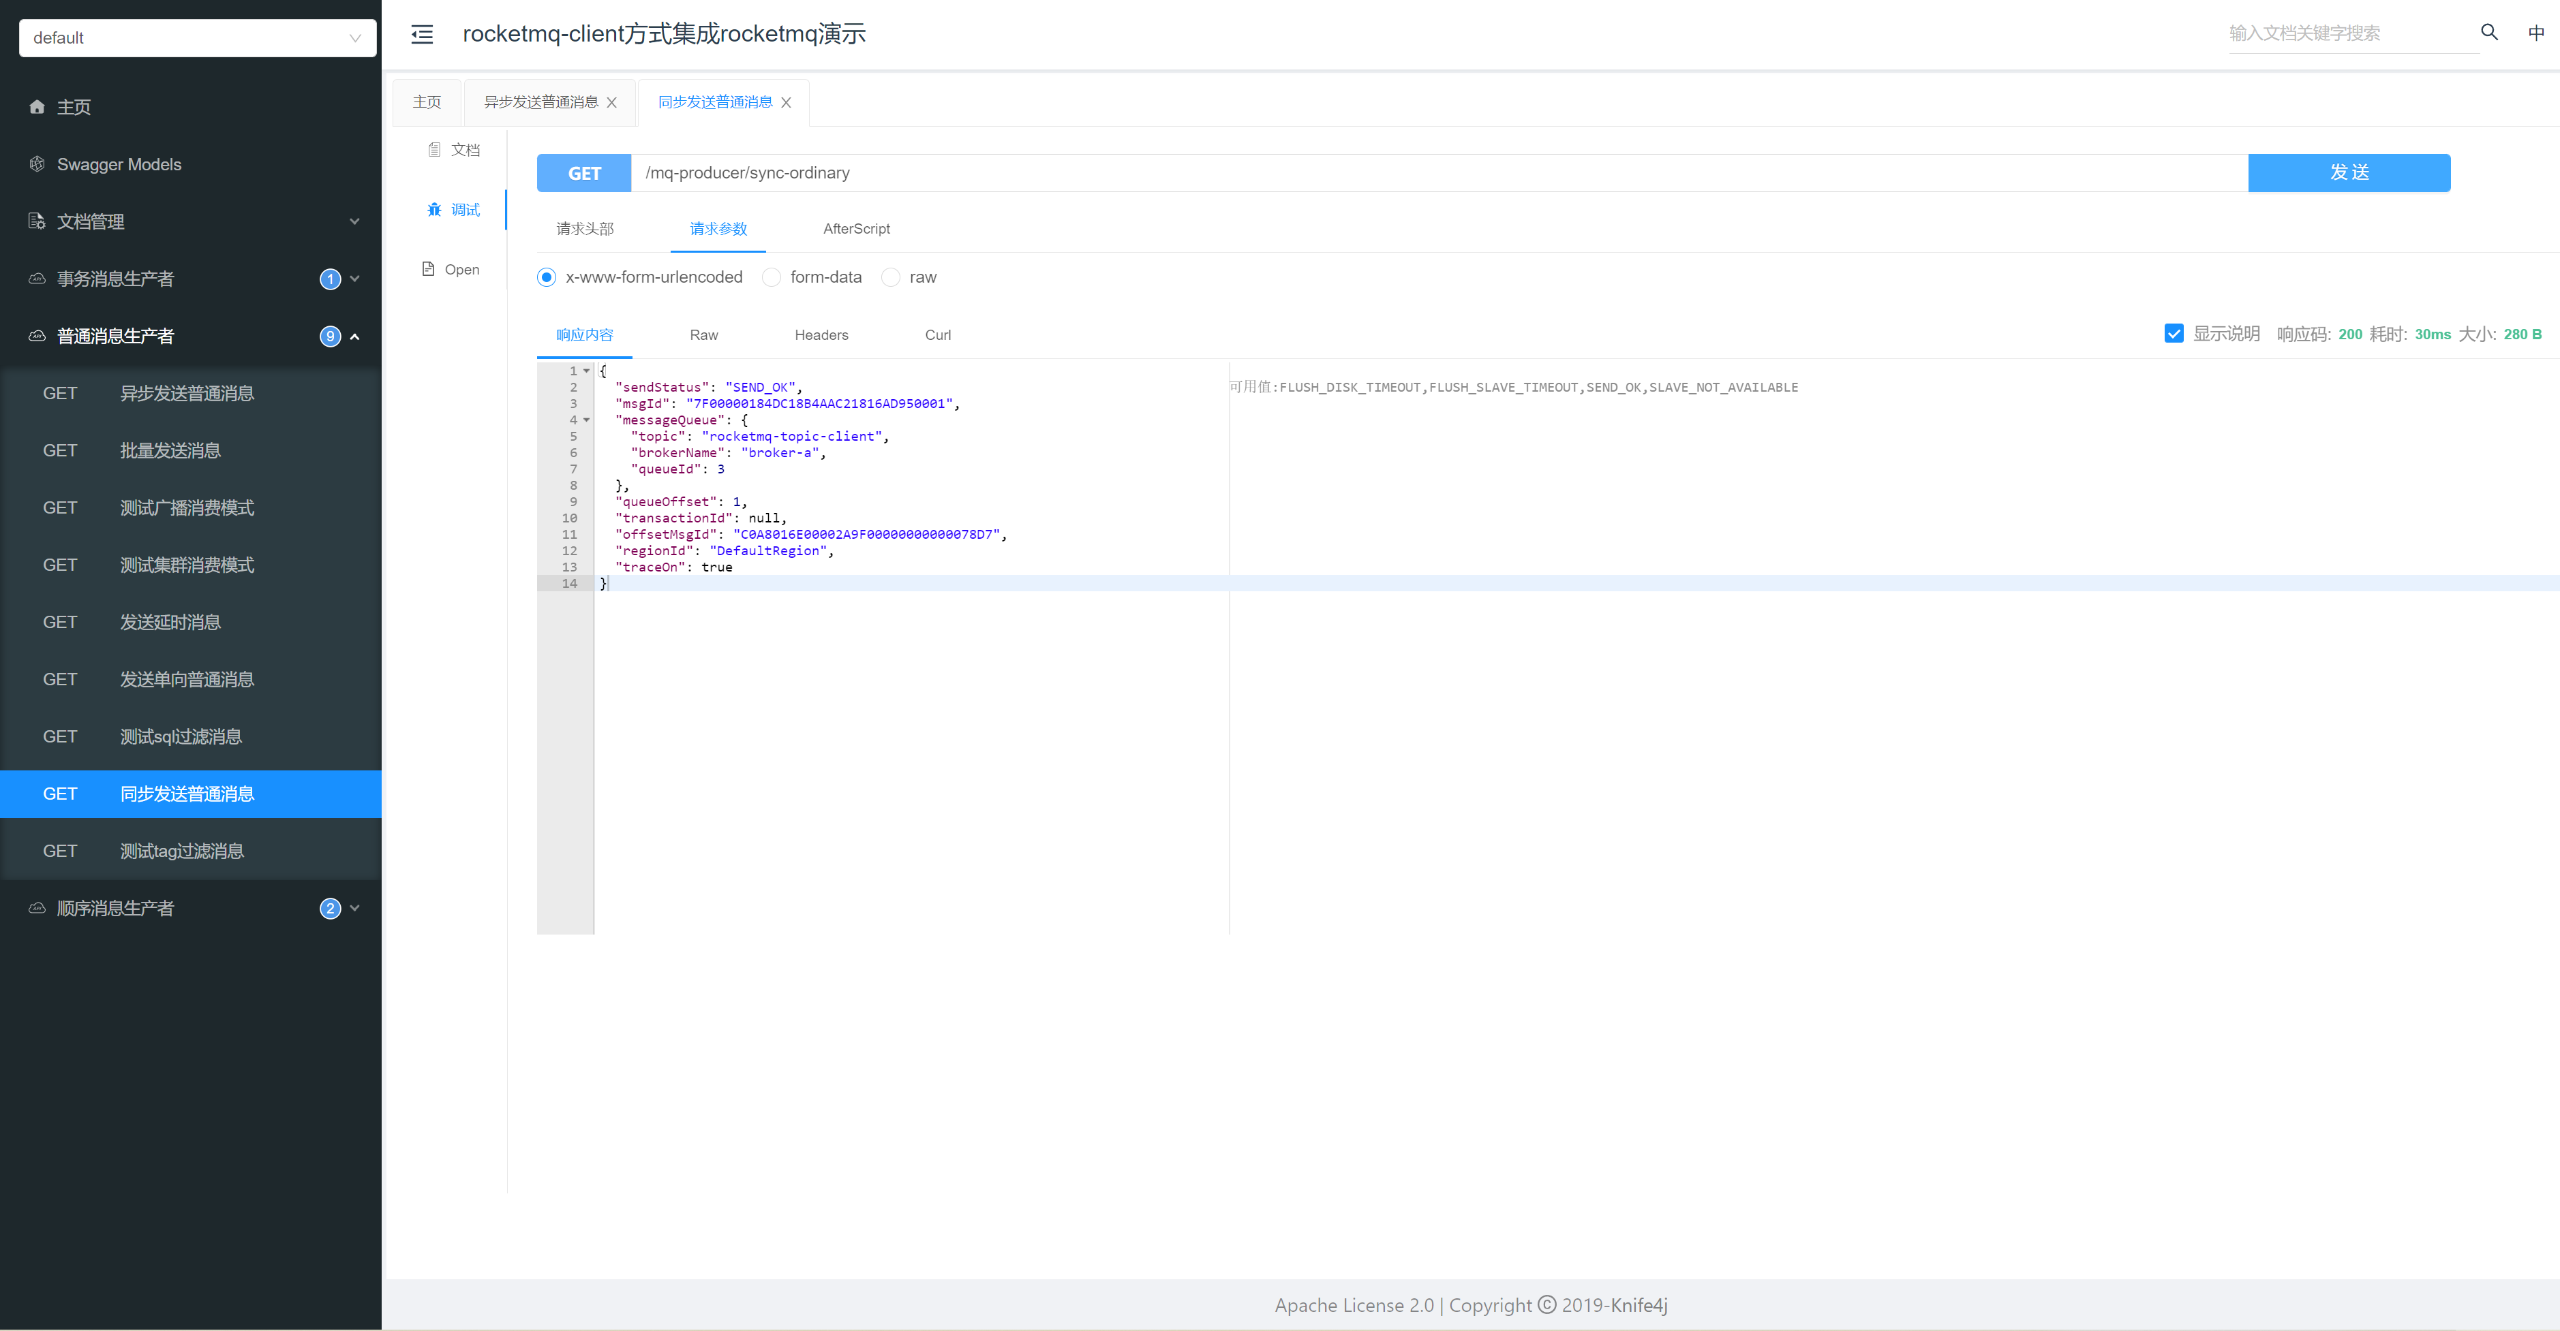Screen dimensions: 2560x1331
Task: Expand 顺序消息生产者 chevron
Action: [x=354, y=908]
